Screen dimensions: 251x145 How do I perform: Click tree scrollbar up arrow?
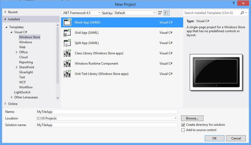tap(58, 25)
